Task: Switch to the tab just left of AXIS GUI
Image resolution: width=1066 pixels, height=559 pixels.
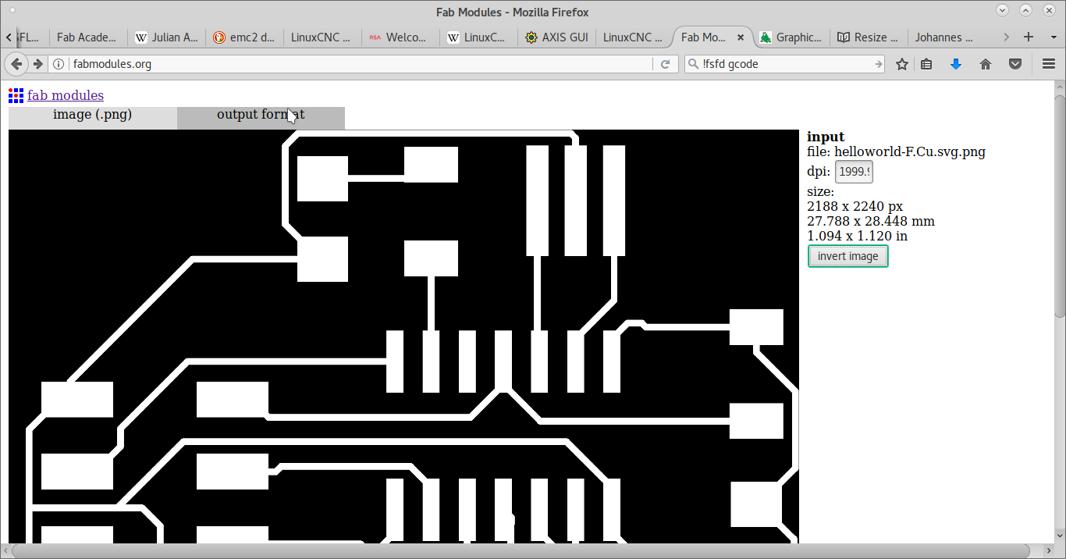Action: point(478,37)
